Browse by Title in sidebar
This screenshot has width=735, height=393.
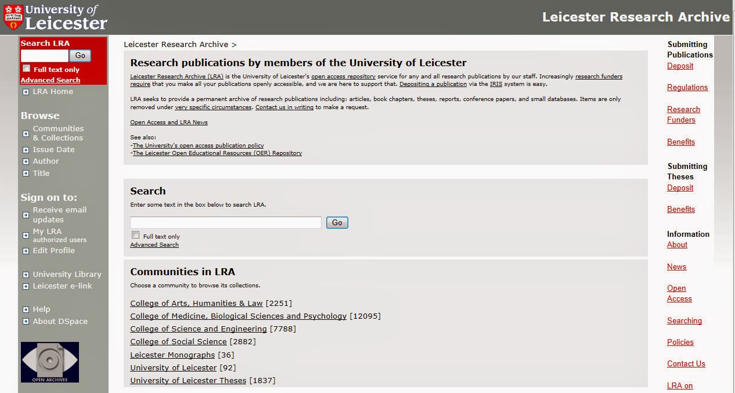point(41,173)
